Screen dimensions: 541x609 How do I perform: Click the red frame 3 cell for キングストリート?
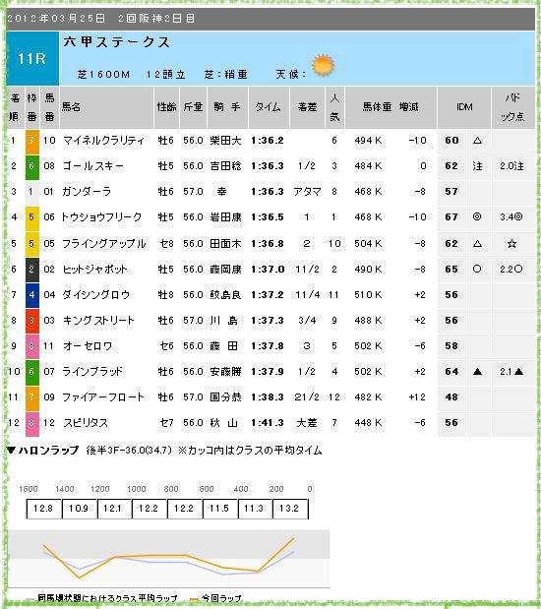(32, 321)
